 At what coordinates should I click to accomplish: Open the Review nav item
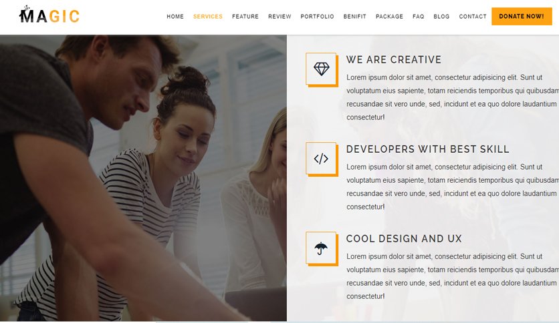tap(280, 17)
